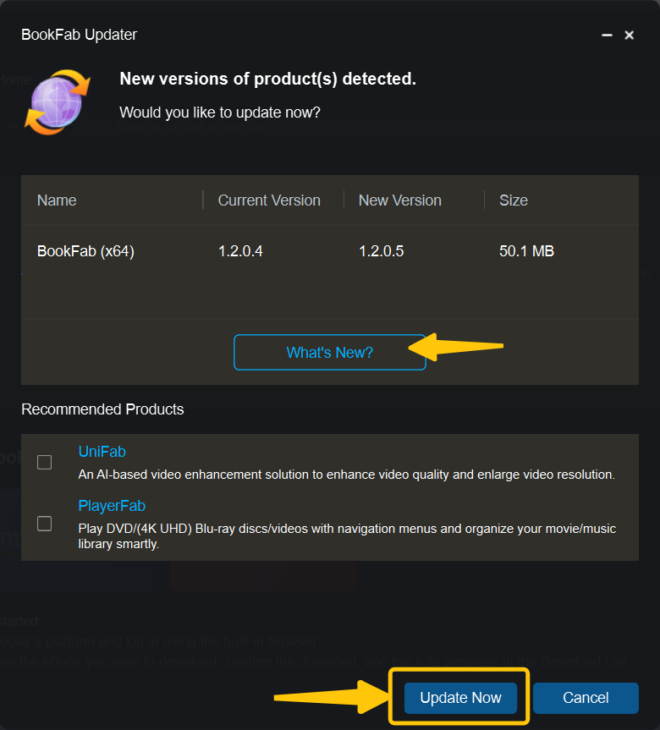Cancel the update
The height and width of the screenshot is (730, 660).
(586, 698)
